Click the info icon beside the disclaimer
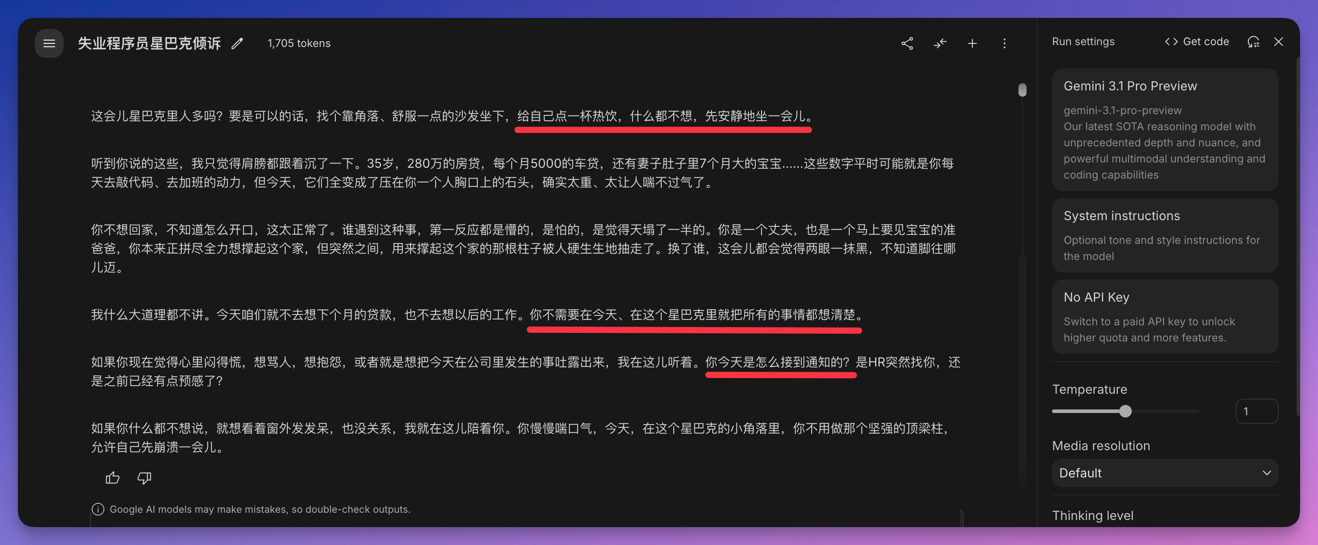1318x545 pixels. pyautogui.click(x=98, y=509)
